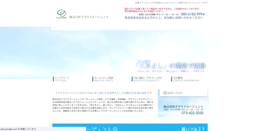Click the small logo icon beside お問い合わせ
This screenshot has width=260, height=131.
click(165, 93)
